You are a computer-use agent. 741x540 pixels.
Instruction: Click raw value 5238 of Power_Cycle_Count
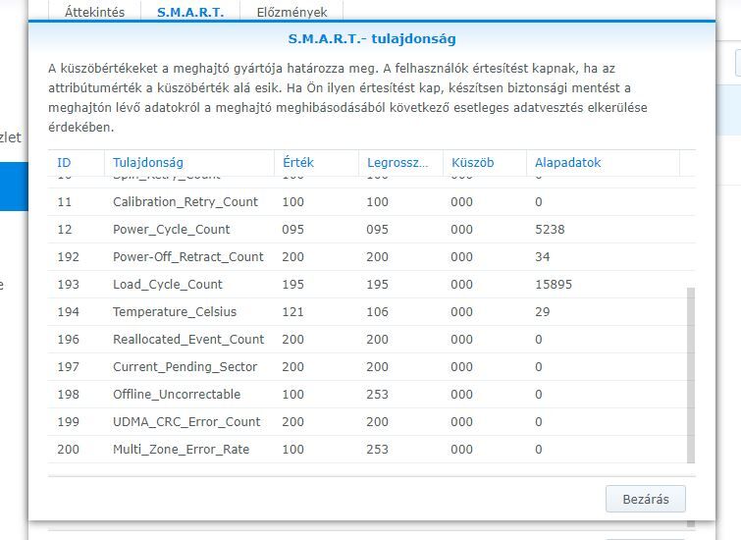[x=550, y=230]
